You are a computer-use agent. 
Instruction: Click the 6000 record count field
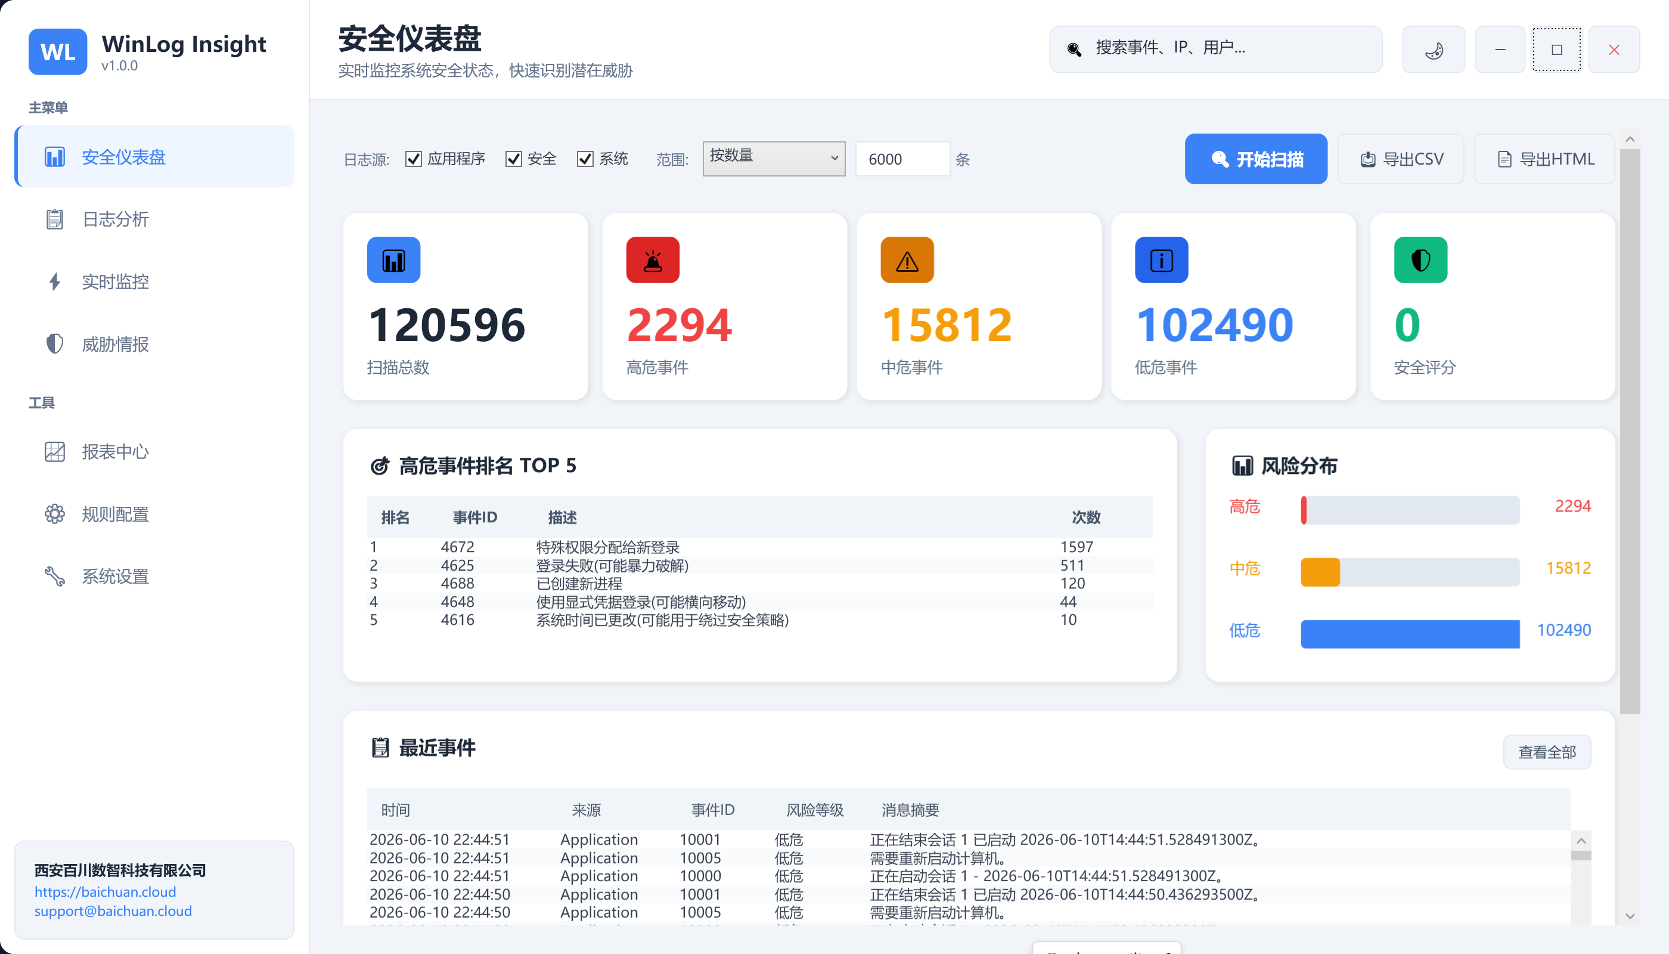point(902,159)
